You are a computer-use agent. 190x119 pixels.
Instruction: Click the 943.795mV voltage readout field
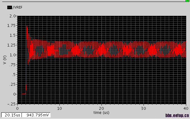(x=36, y=115)
